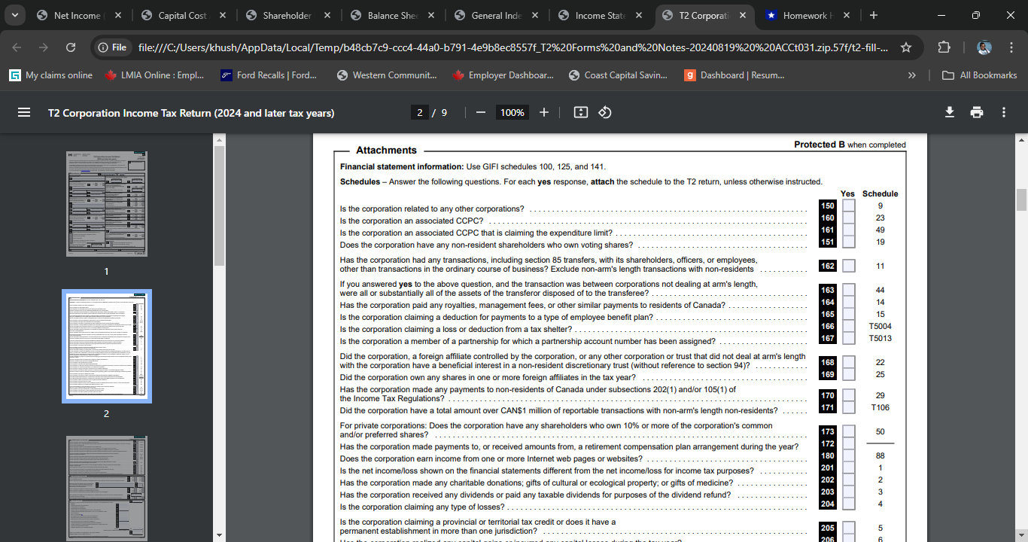Open the Chrome extensions menu
This screenshot has height=542, width=1028.
click(x=944, y=47)
